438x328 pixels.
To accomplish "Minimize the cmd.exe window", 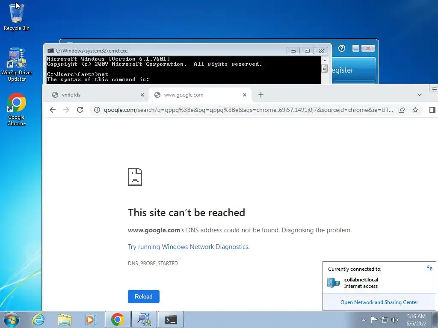I will click(293, 51).
